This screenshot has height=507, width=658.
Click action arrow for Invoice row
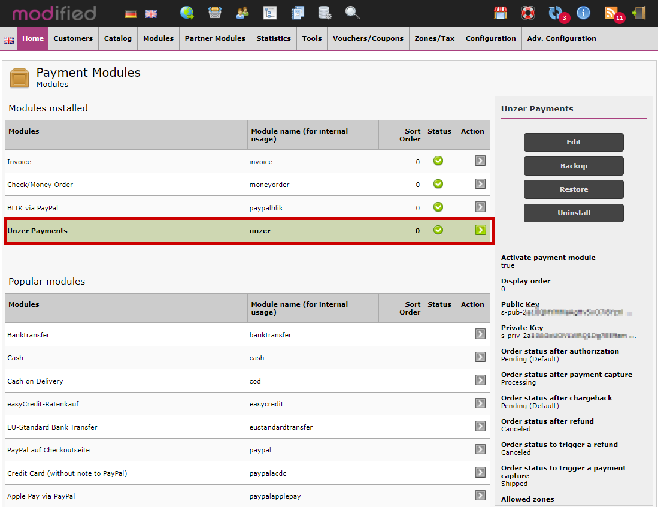pyautogui.click(x=481, y=161)
